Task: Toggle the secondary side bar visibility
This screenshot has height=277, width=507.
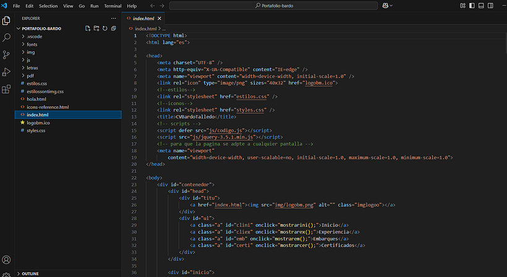Action: coord(490,6)
